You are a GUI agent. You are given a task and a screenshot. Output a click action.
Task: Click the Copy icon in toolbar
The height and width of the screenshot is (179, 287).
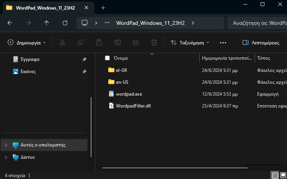[81, 42]
